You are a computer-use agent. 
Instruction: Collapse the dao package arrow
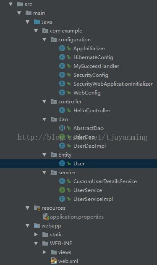(44, 119)
